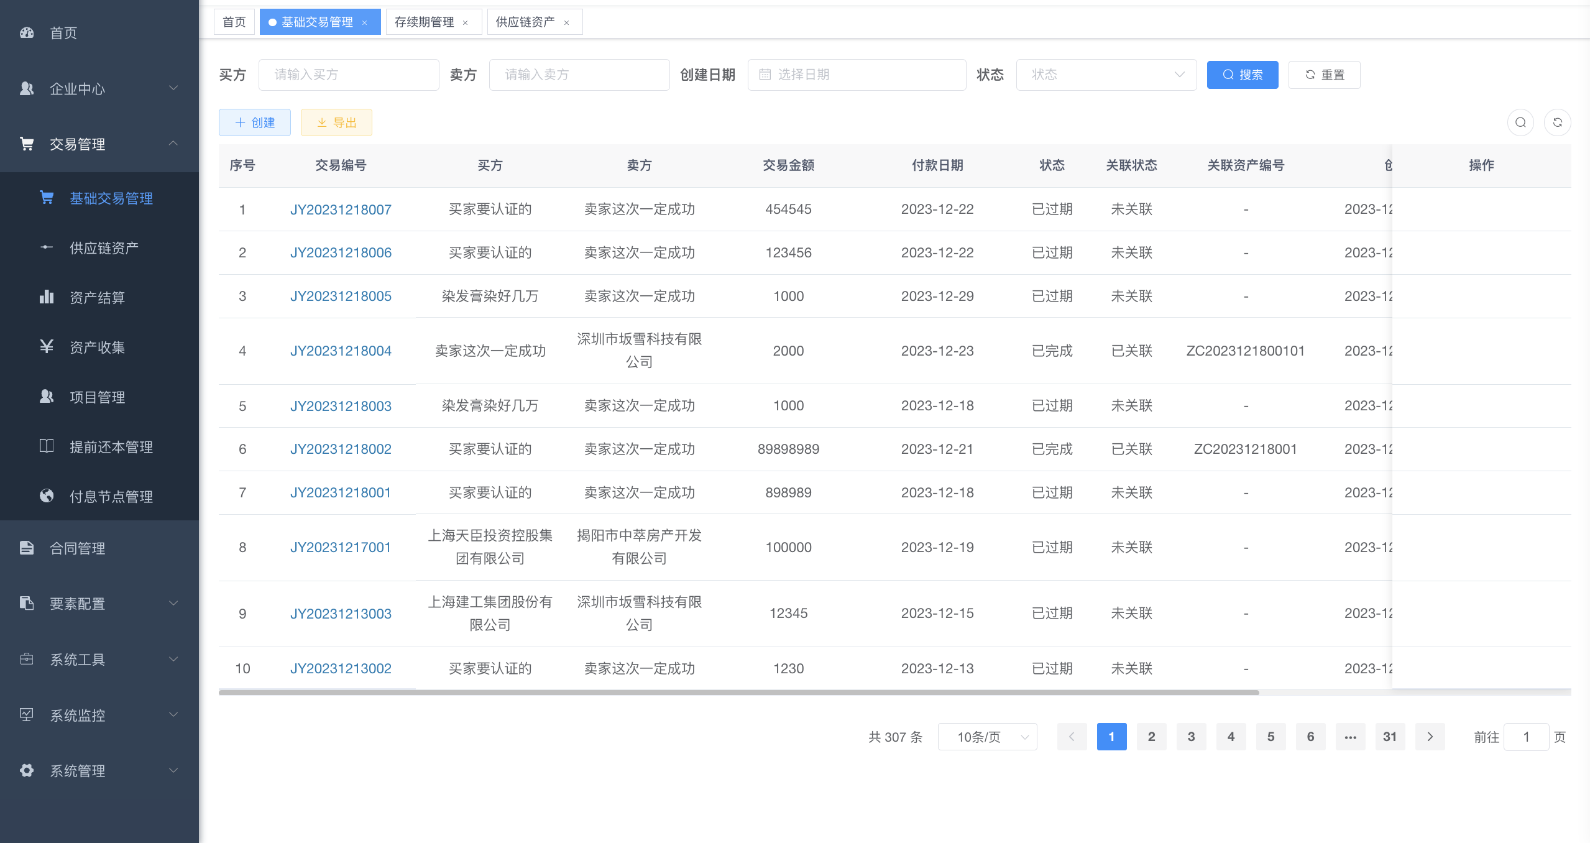Click the 基础交易管理 cart icon
This screenshot has width=1590, height=843.
click(x=47, y=198)
